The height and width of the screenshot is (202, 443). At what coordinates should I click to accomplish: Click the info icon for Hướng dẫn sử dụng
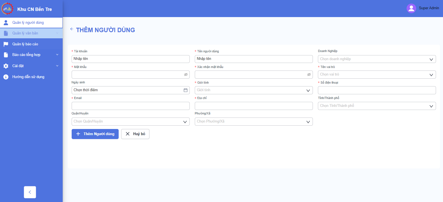[x=6, y=77]
